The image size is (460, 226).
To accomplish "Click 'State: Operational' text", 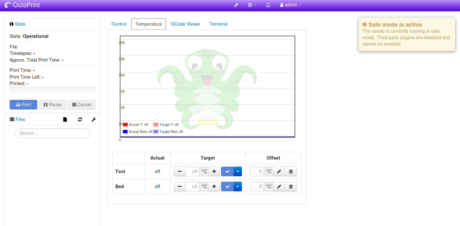I will click(x=29, y=36).
